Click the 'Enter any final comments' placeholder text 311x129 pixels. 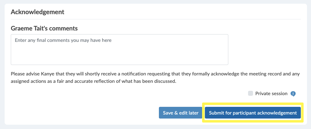[63, 40]
